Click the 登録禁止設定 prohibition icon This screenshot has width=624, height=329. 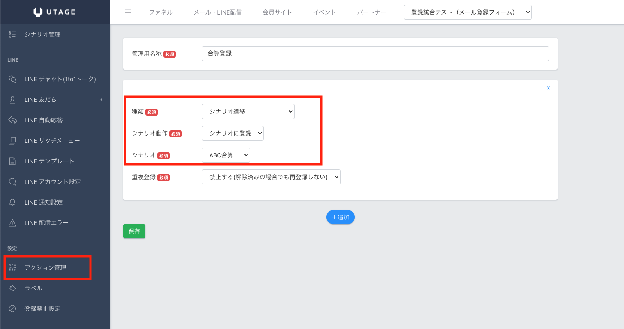tap(12, 309)
